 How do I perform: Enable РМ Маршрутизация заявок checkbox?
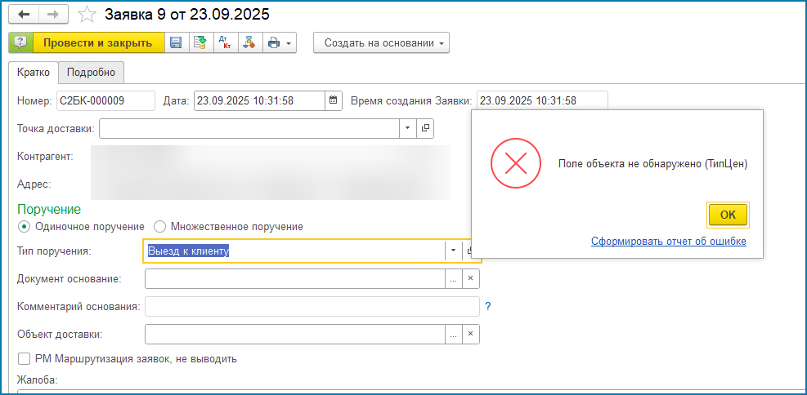tap(24, 358)
